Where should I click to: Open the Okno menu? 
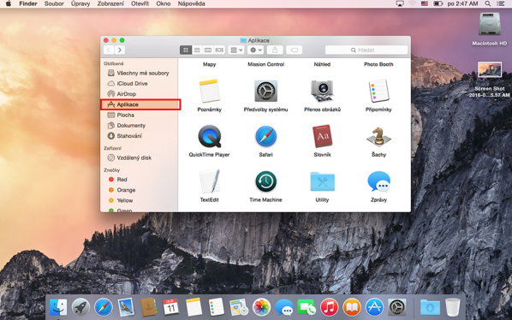[x=164, y=3]
